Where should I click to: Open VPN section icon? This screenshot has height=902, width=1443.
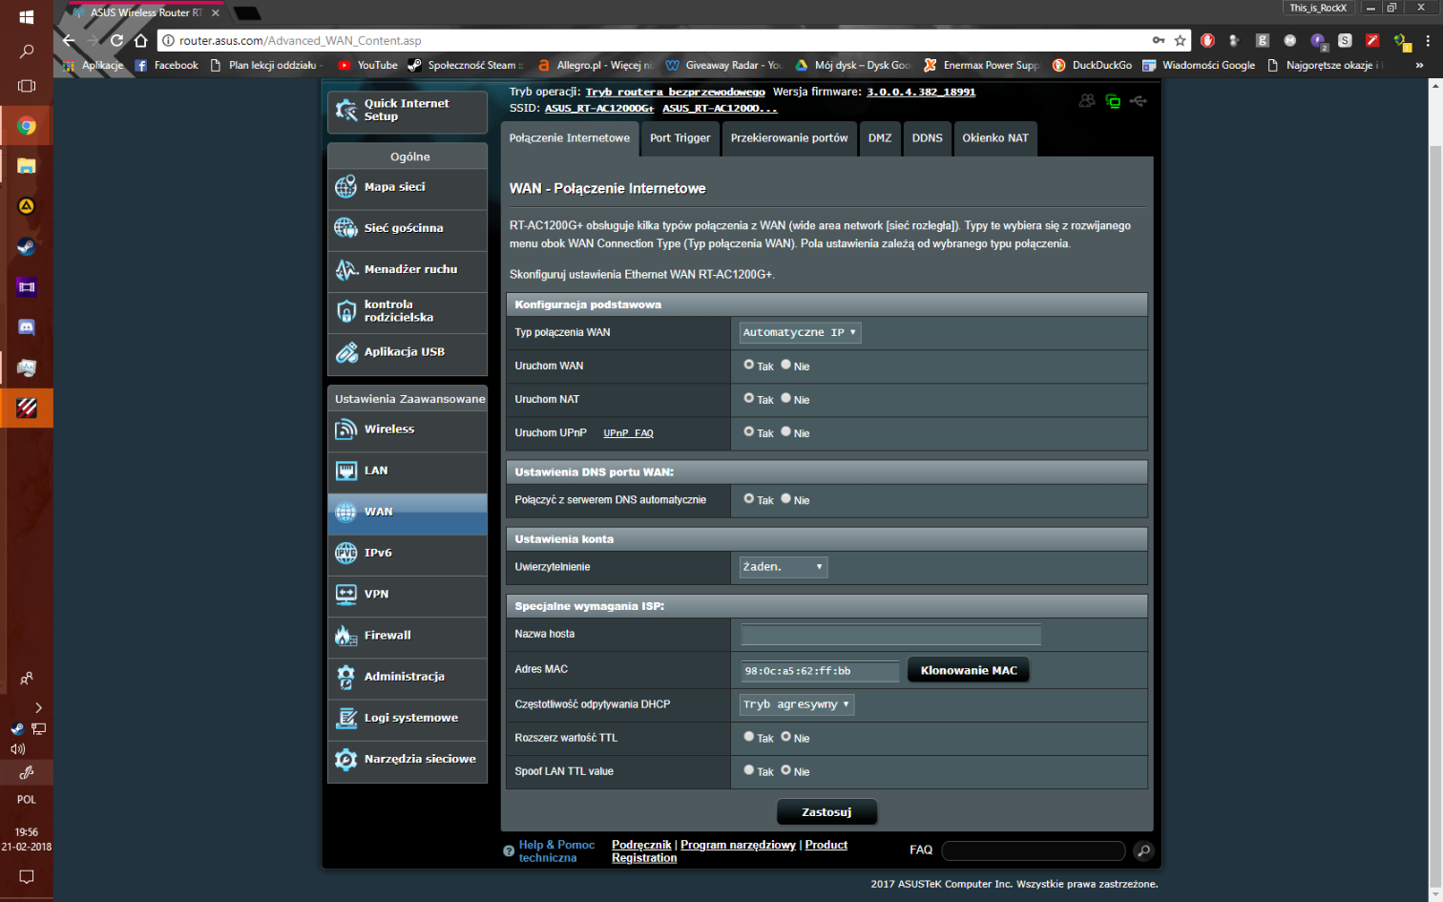click(x=345, y=595)
